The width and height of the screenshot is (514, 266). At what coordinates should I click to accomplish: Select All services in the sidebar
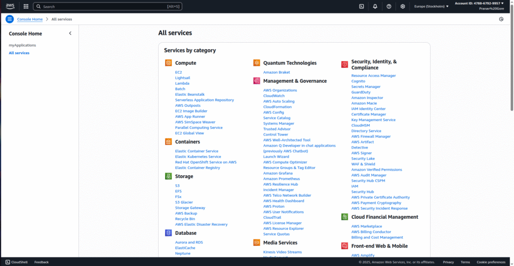click(x=19, y=53)
